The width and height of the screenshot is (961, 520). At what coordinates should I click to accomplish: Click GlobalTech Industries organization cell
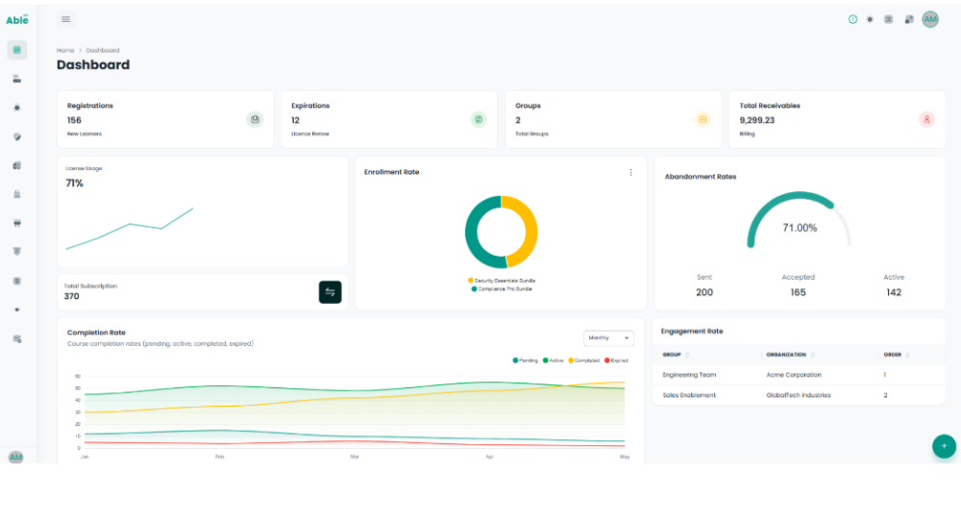[799, 395]
